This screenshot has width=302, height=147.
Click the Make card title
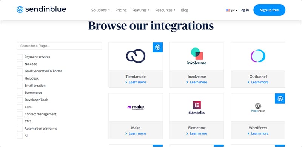(136, 128)
